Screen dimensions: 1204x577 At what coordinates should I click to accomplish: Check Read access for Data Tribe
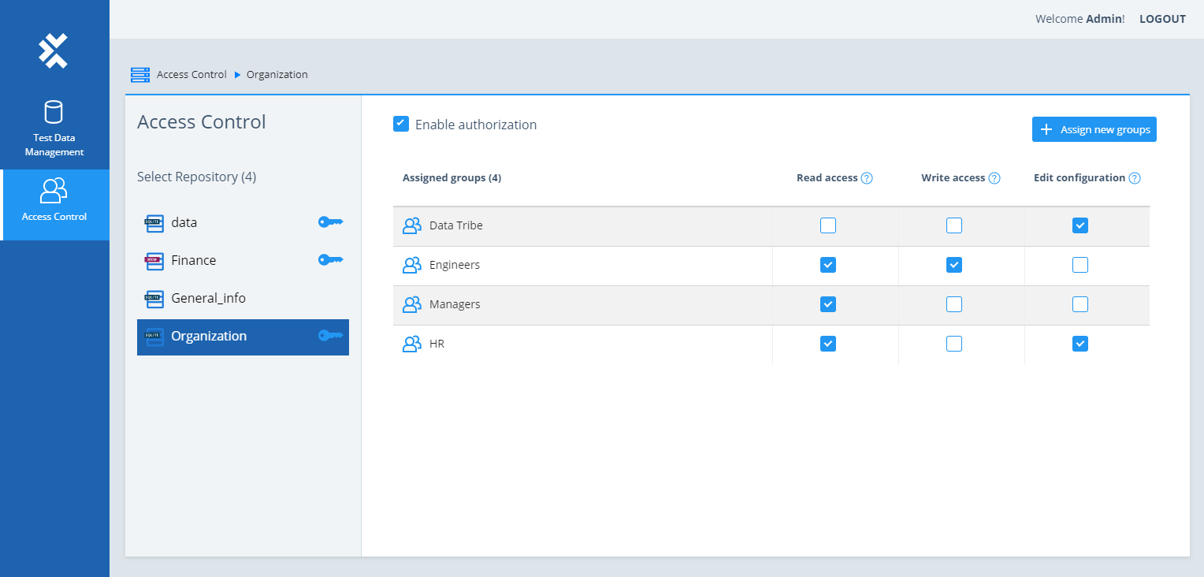[827, 226]
